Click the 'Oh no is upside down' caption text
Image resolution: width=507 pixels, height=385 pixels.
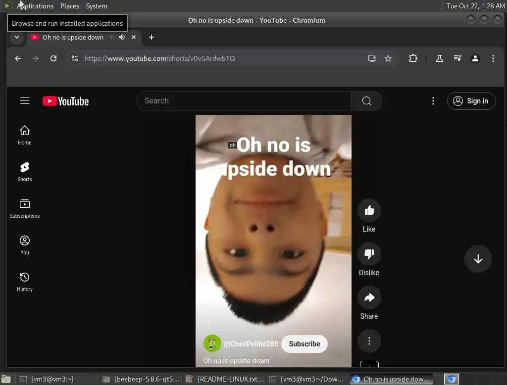coord(236,361)
